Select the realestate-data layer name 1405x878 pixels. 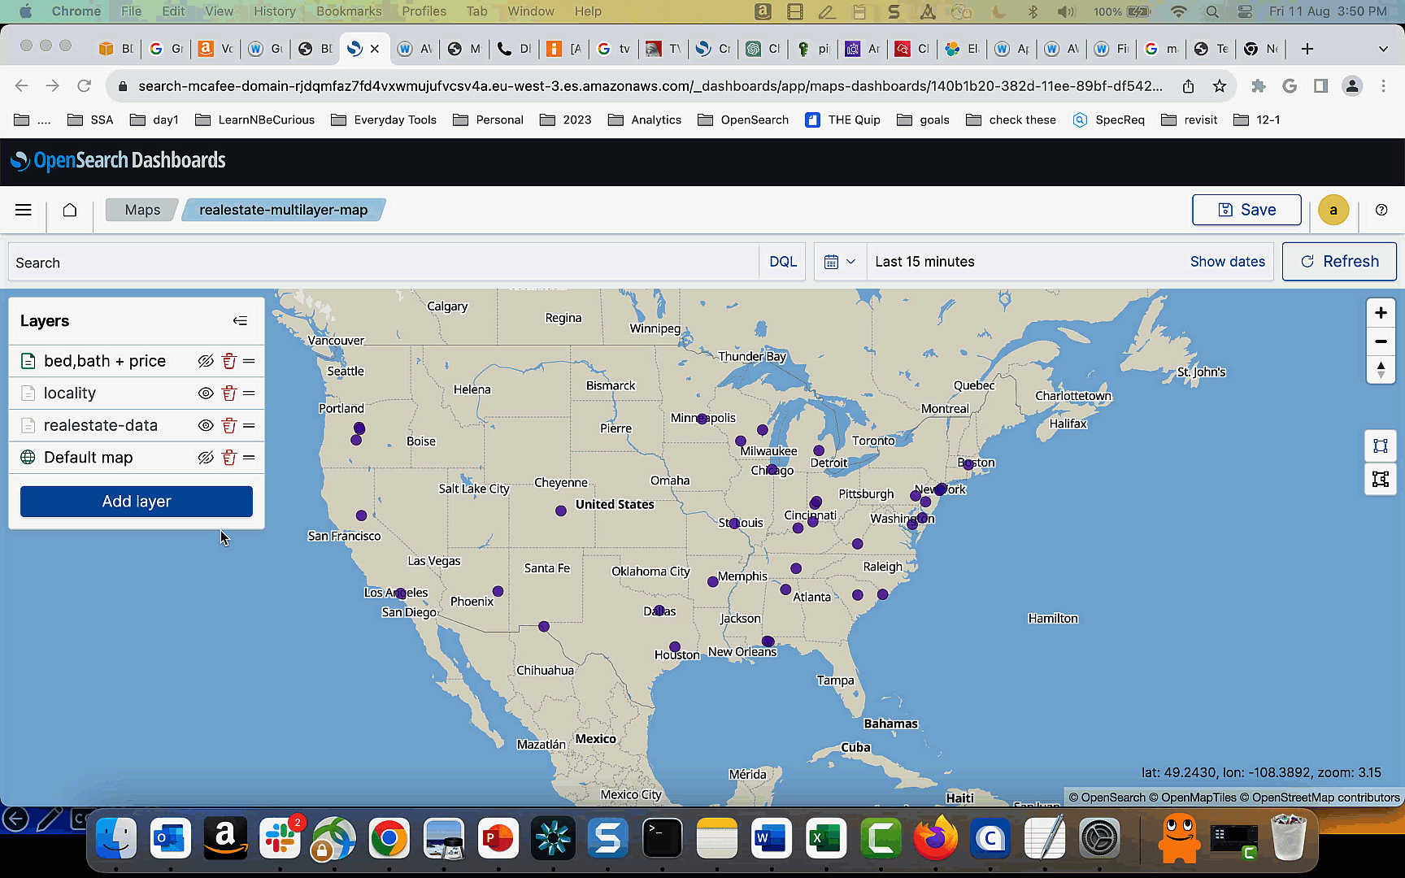click(x=101, y=425)
